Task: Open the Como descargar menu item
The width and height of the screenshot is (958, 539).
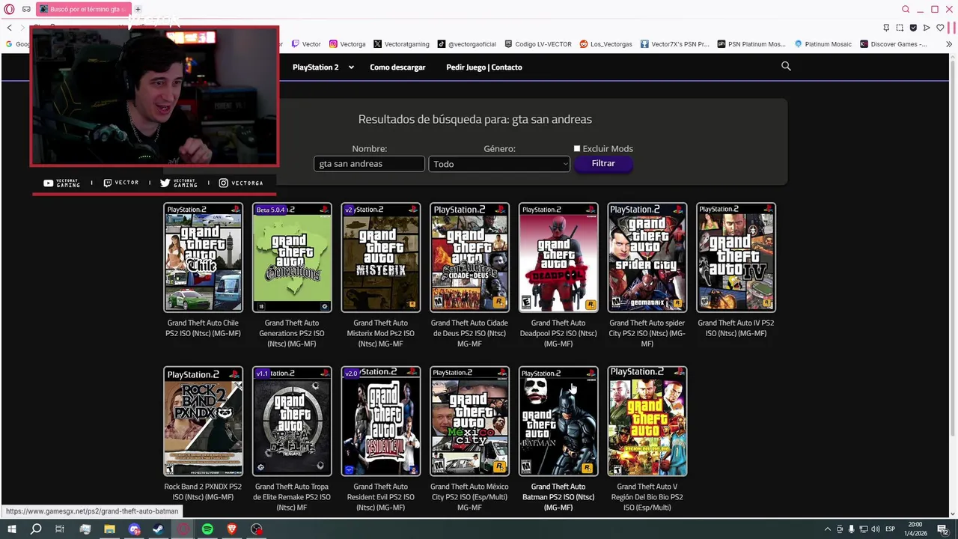Action: tap(397, 67)
